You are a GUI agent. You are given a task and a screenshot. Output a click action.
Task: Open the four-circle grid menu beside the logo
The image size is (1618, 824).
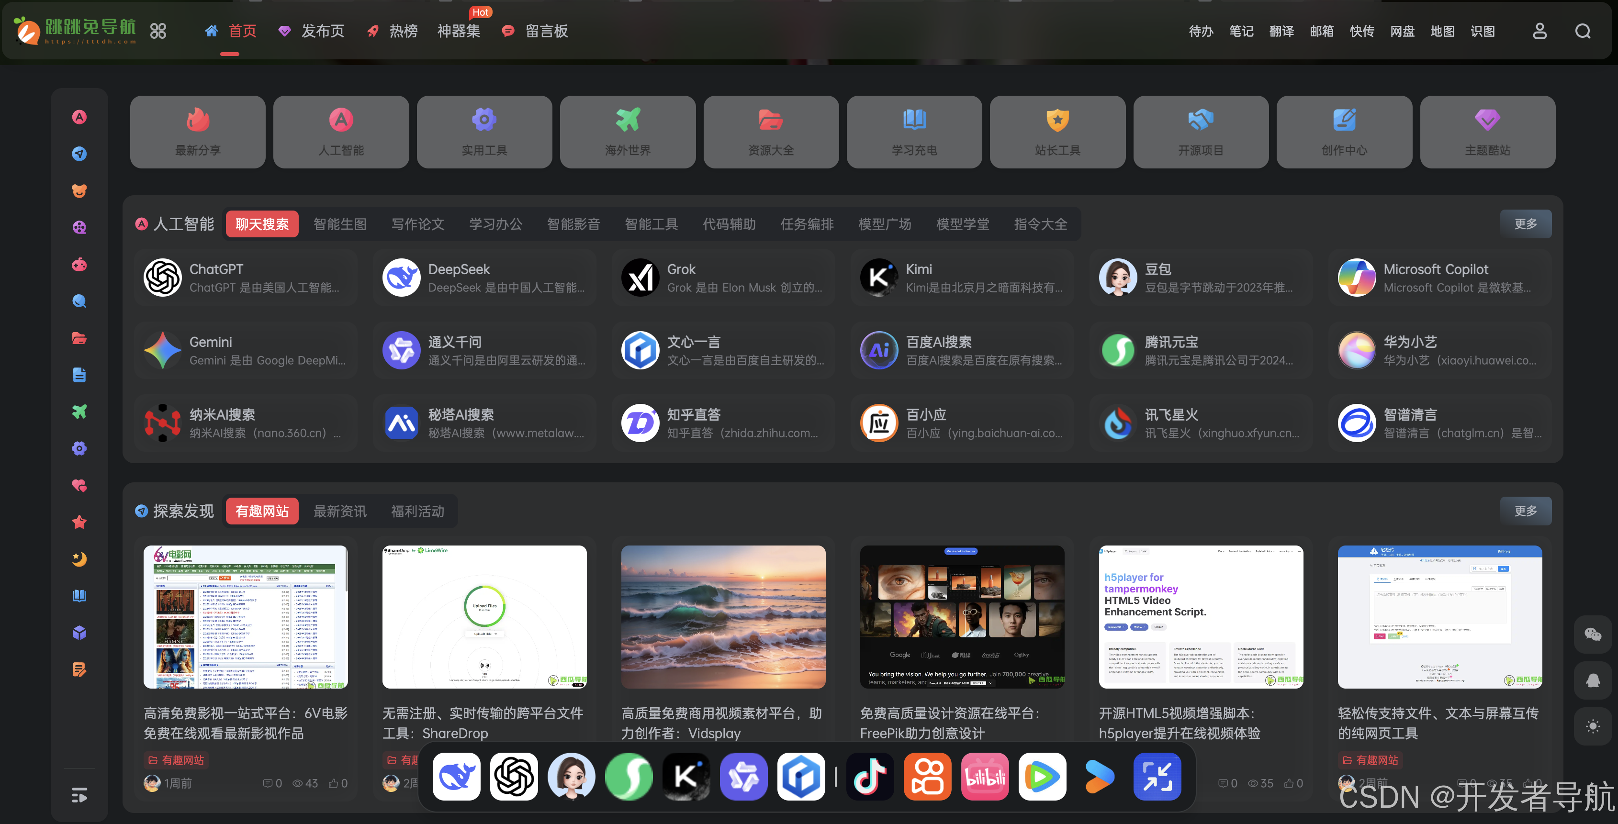pos(158,31)
